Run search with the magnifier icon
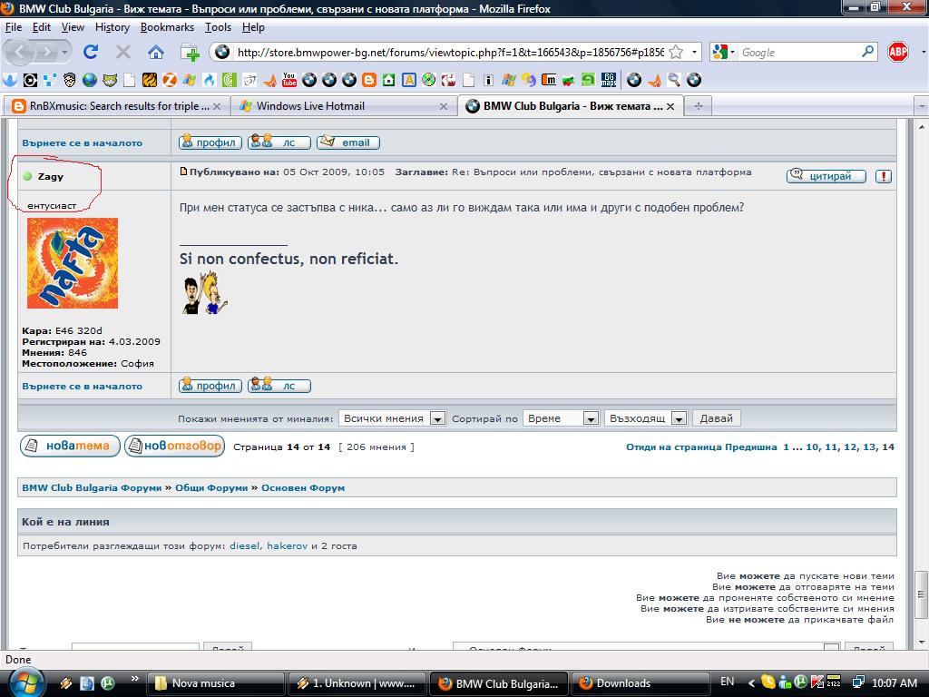 (868, 52)
